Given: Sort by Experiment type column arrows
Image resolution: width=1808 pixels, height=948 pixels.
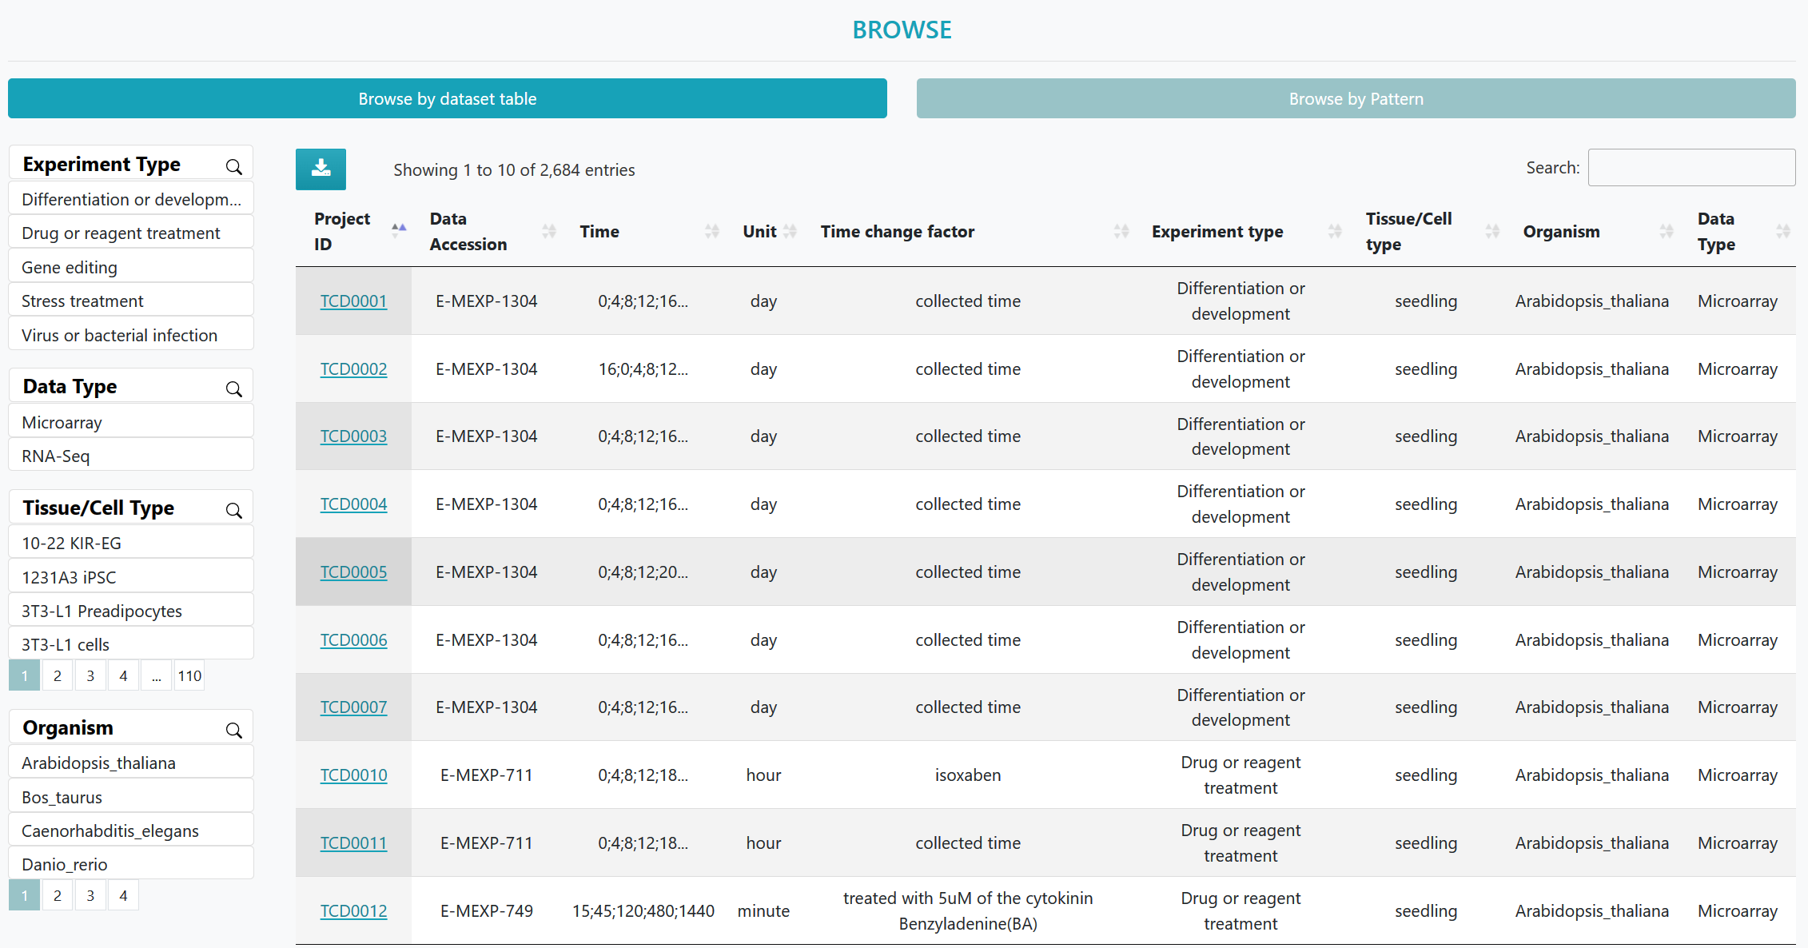Looking at the screenshot, I should pyautogui.click(x=1334, y=231).
